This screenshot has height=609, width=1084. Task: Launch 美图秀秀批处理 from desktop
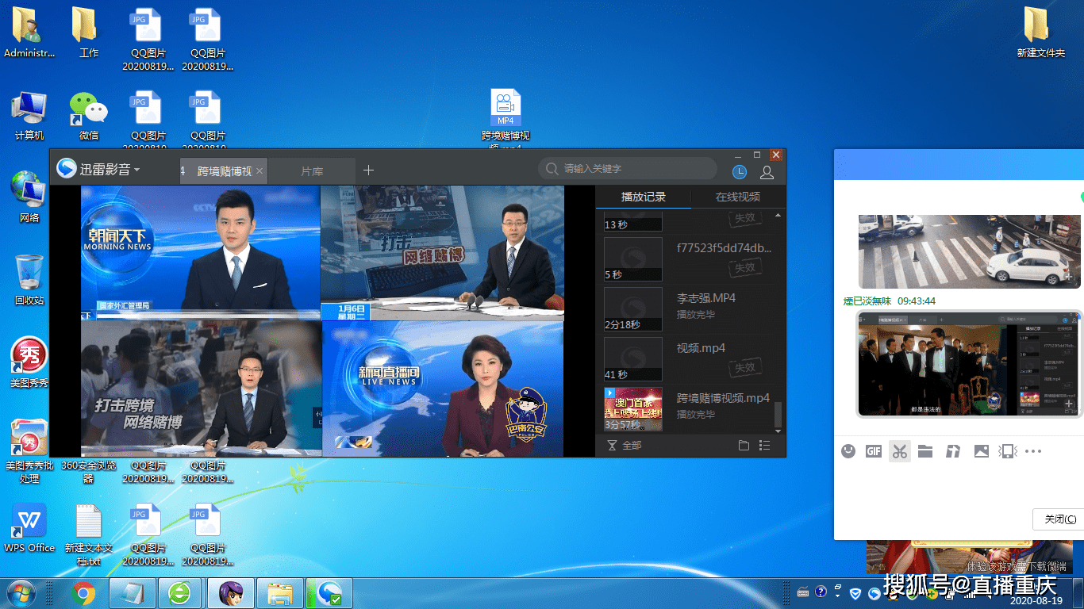pyautogui.click(x=29, y=450)
